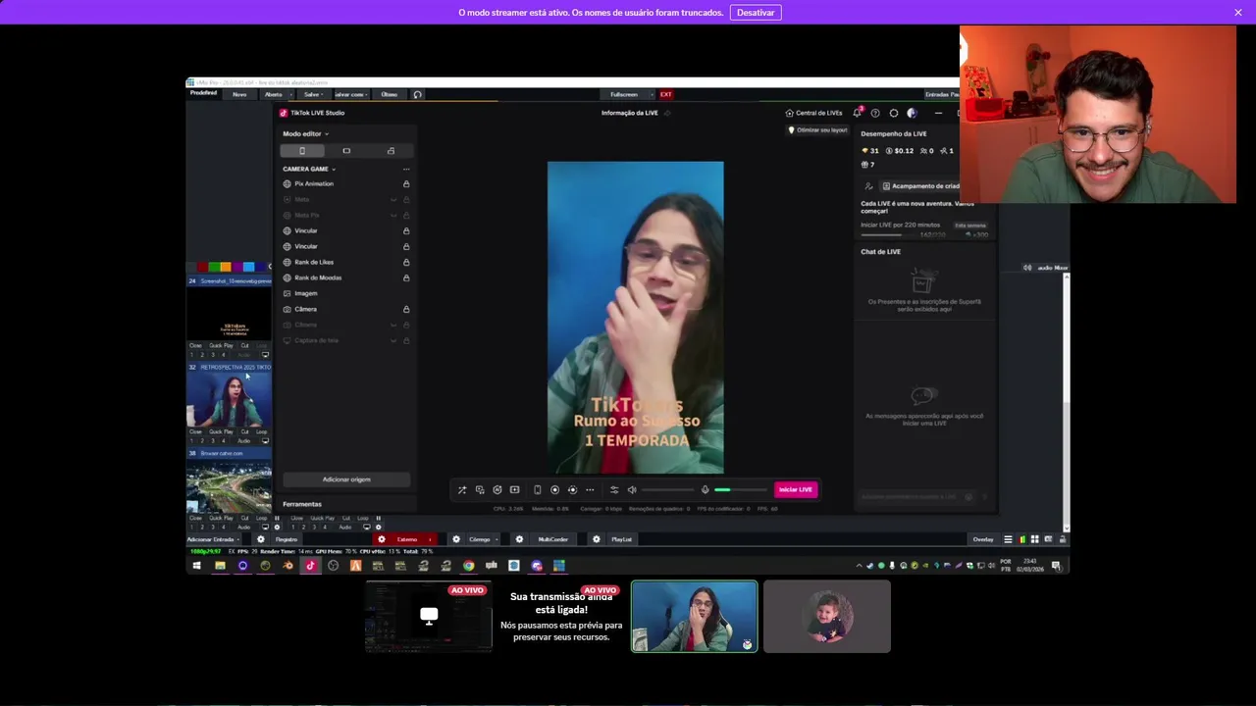Click the vMix Aberto menu button
This screenshot has width=1256, height=706.
(x=274, y=94)
